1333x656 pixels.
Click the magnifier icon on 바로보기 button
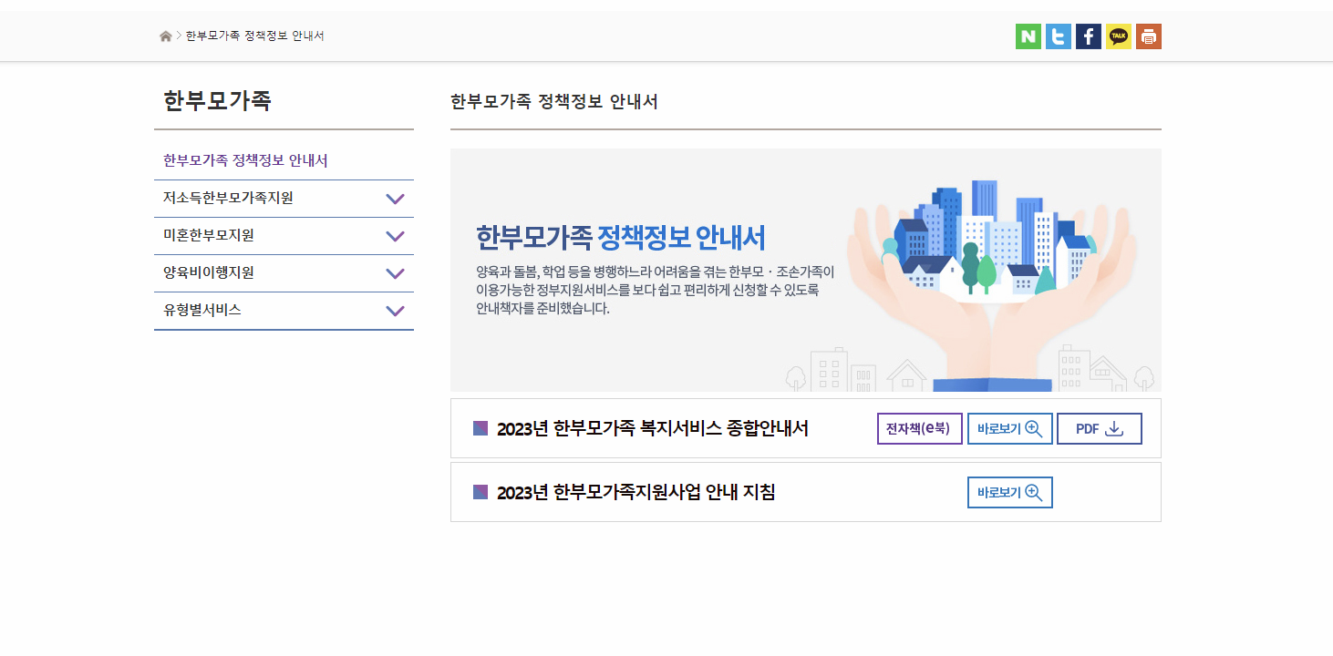(1032, 428)
